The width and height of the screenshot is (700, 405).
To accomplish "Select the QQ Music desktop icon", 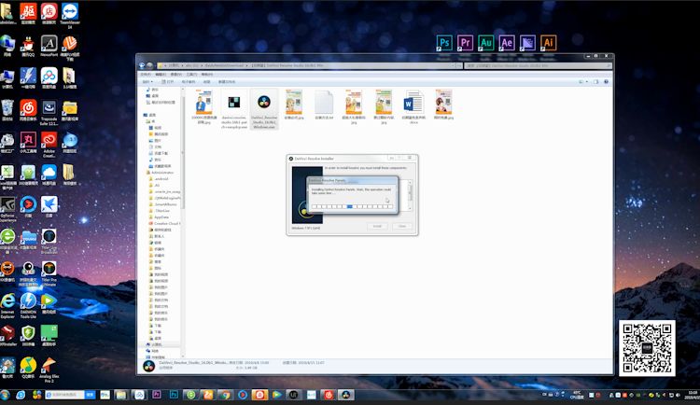I will tap(28, 368).
